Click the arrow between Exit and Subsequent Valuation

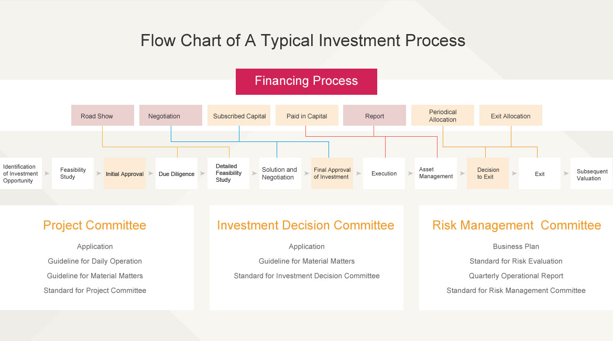566,173
